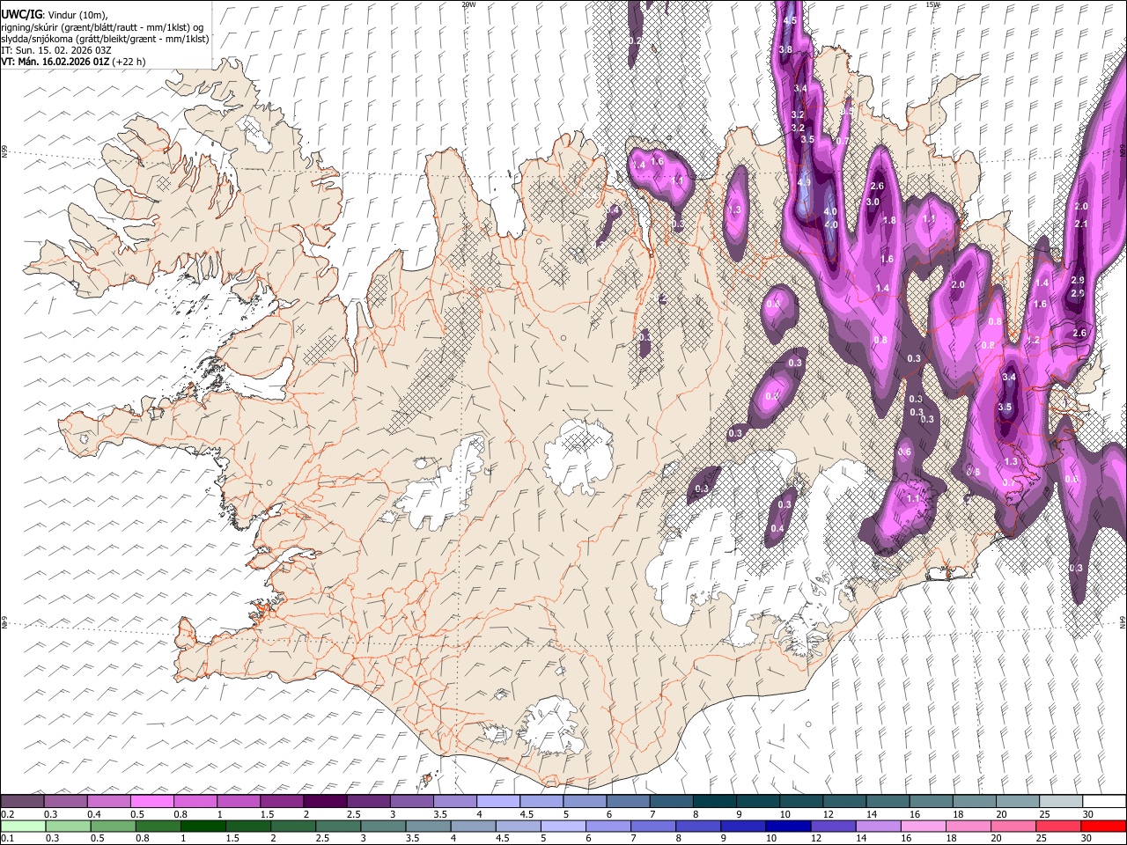
Task: Click the 'IT: Sun. 15. 02. 2026 03Z' line
Action: pyautogui.click(x=56, y=50)
